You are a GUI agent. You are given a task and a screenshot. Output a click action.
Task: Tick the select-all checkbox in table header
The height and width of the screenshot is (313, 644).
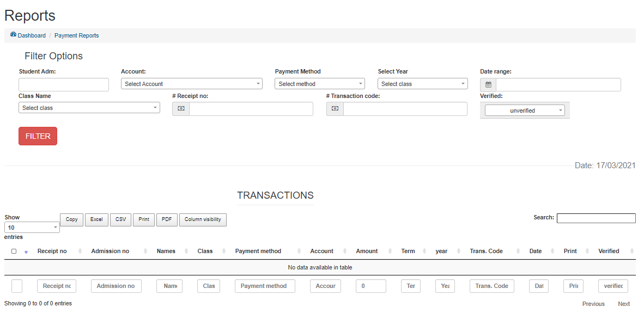click(14, 251)
